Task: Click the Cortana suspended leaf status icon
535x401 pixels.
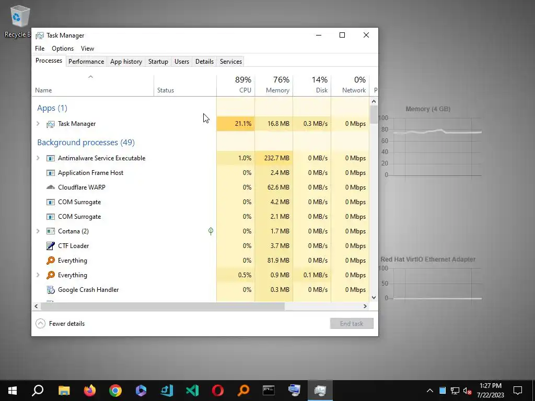Action: point(211,231)
